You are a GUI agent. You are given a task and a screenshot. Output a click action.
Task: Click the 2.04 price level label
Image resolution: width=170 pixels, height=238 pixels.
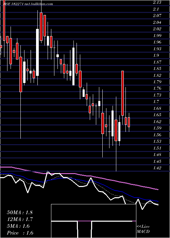click(157, 22)
